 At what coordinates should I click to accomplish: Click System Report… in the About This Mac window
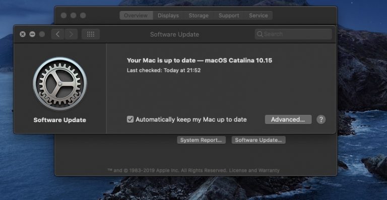pyautogui.click(x=201, y=140)
